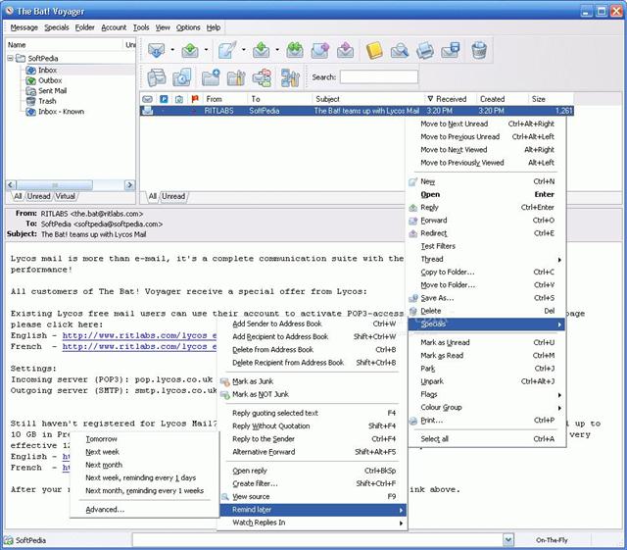Click the preferences tools icon
Screen dimensions: 627x550
click(x=291, y=77)
